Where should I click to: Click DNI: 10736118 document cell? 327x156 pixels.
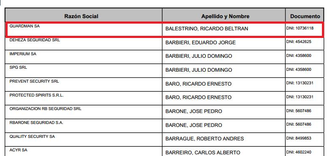tap(300, 28)
